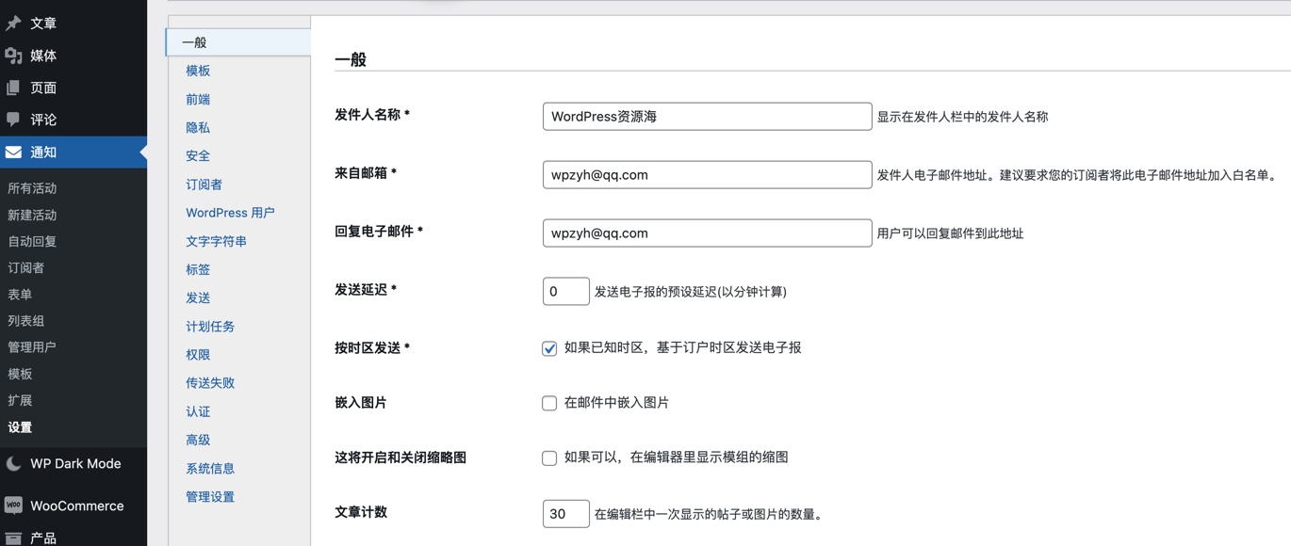Image resolution: width=1291 pixels, height=546 pixels.
Task: Open 模板 in the dark sidebar submenu
Action: [x=20, y=374]
